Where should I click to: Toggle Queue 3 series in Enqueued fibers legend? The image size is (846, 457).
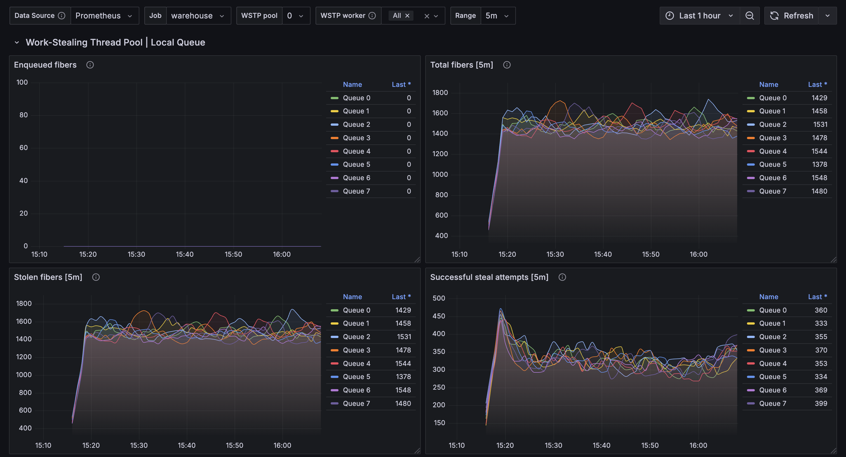[x=356, y=138]
